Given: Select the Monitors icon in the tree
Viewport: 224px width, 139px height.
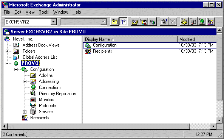Looking at the screenshot, I should tap(33, 100).
